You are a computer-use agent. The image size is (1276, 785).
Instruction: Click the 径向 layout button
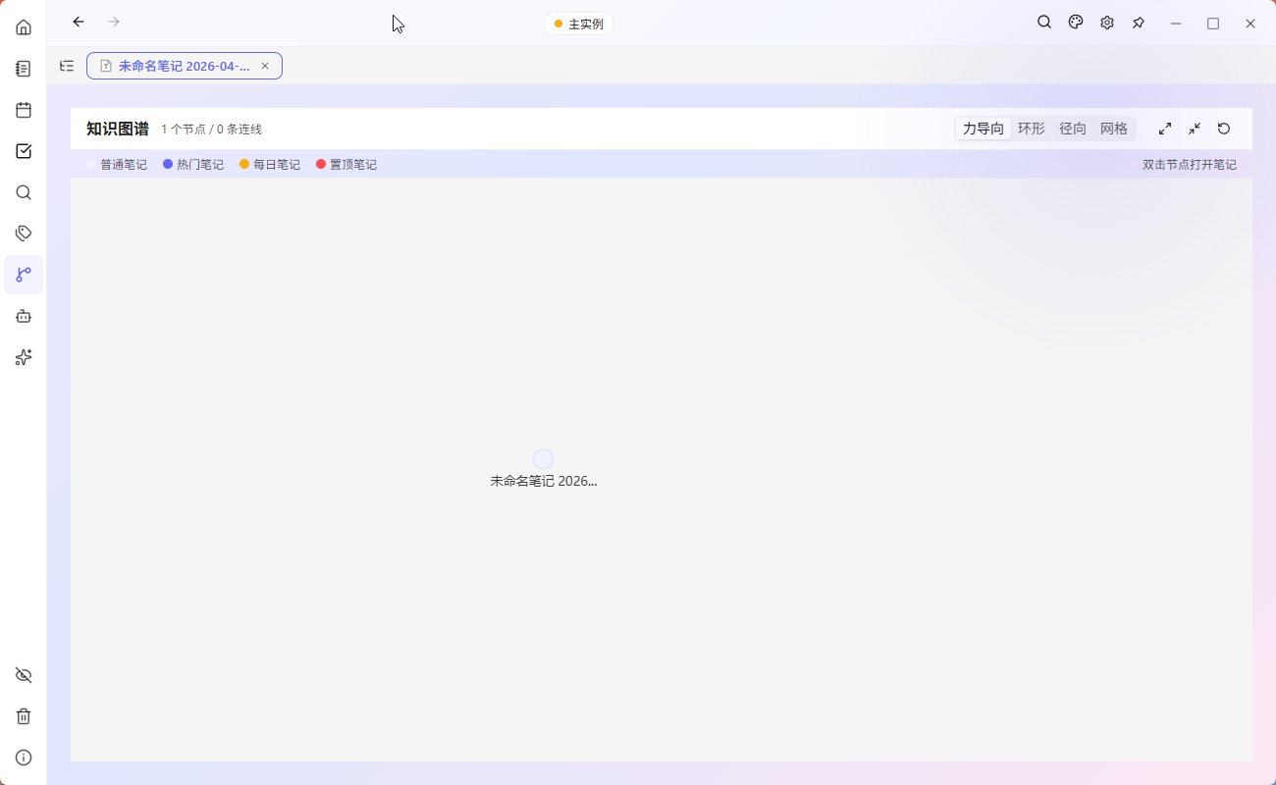1072,128
